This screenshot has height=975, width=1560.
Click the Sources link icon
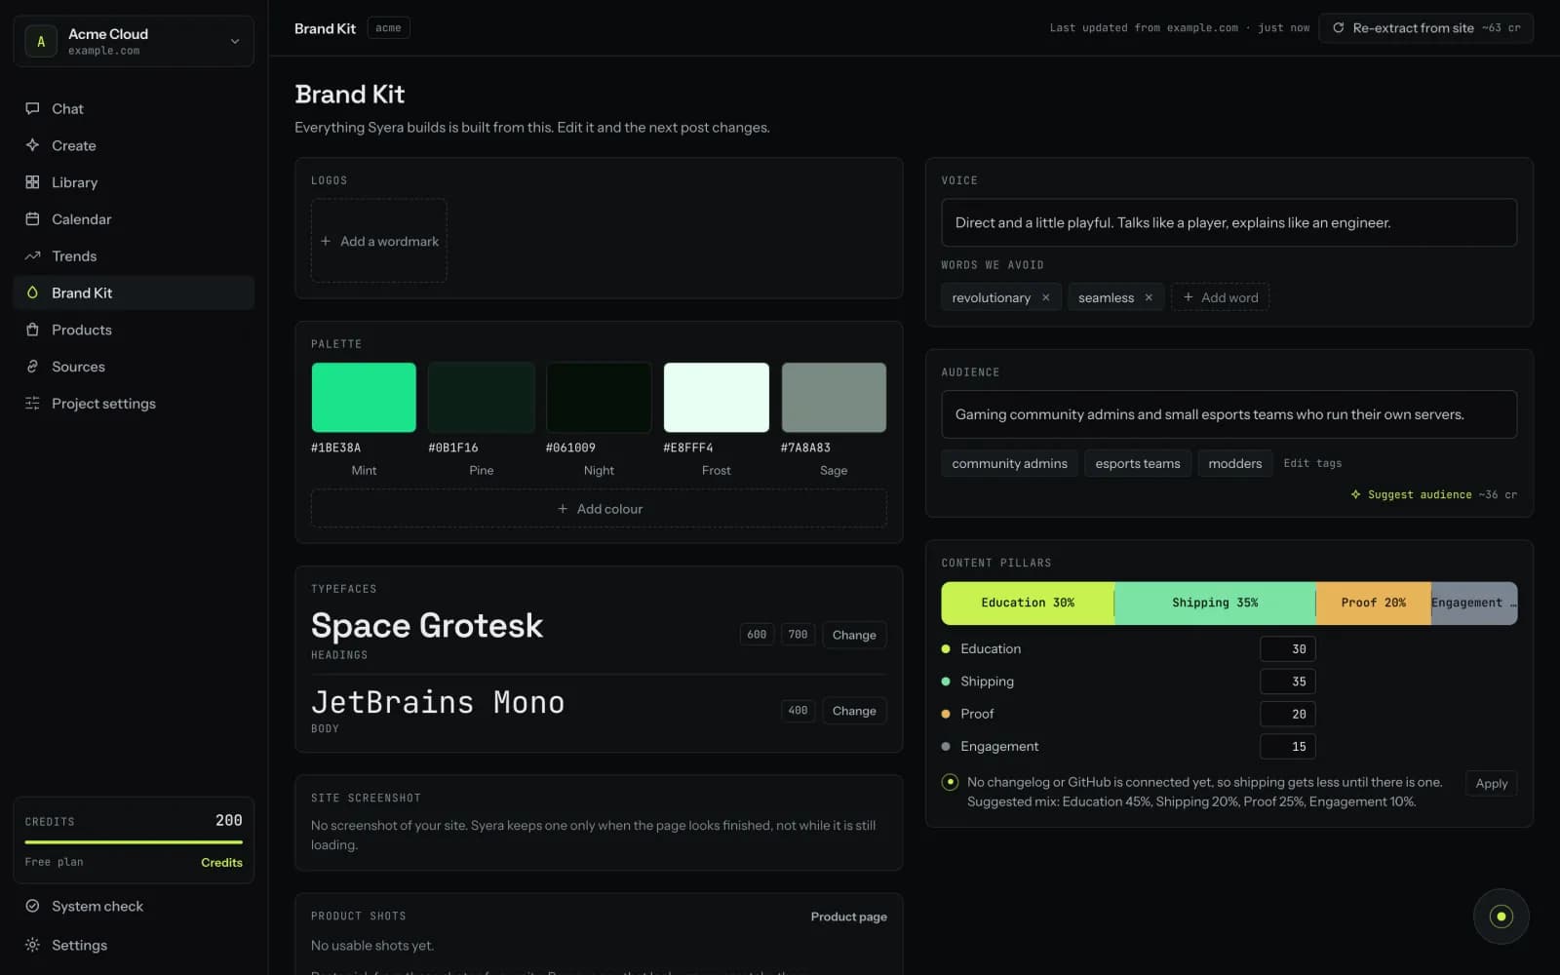(x=32, y=367)
